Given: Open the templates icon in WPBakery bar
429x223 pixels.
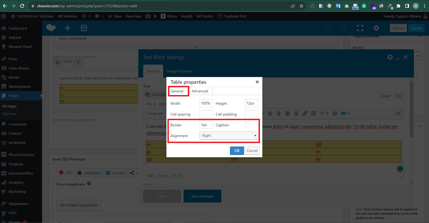Looking at the screenshot, I should coord(84,28).
